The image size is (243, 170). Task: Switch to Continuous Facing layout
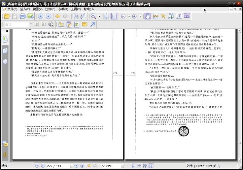[x=145, y=166]
